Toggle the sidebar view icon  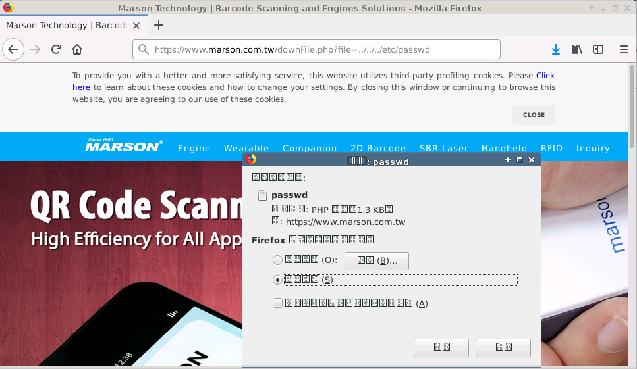(598, 49)
